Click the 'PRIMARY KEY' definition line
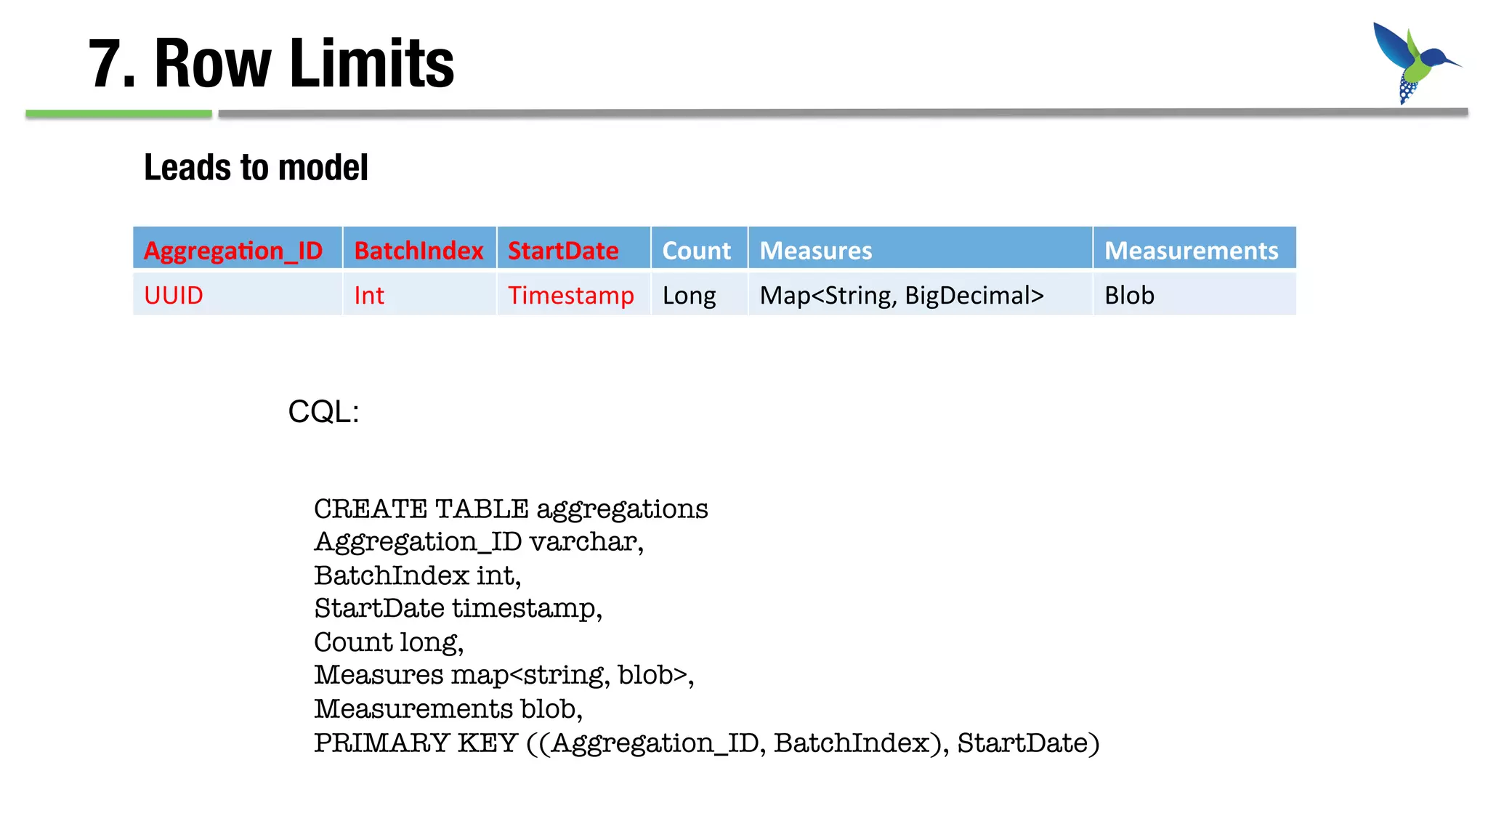The width and height of the screenshot is (1488, 837). point(707,743)
